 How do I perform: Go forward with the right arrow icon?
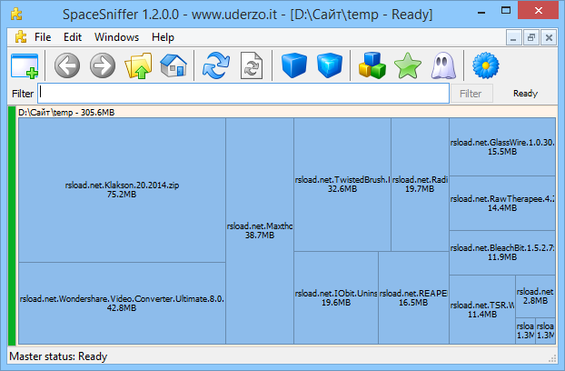(x=103, y=66)
